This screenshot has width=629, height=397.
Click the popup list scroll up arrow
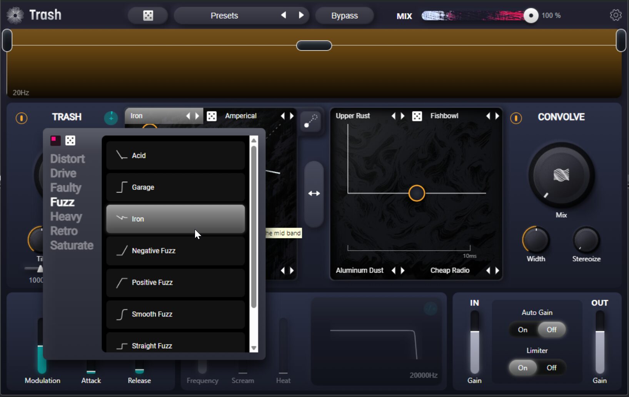pyautogui.click(x=254, y=140)
